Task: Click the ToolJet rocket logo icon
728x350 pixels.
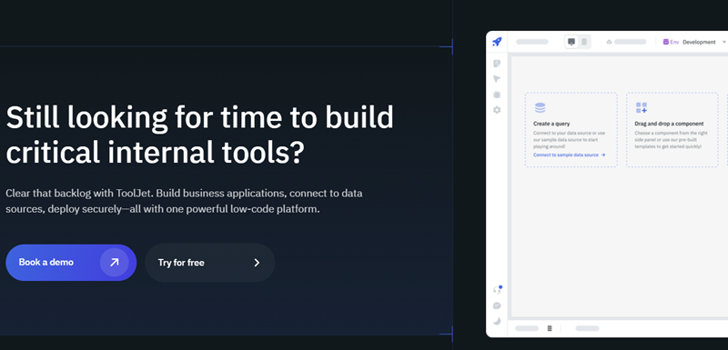Action: click(497, 42)
